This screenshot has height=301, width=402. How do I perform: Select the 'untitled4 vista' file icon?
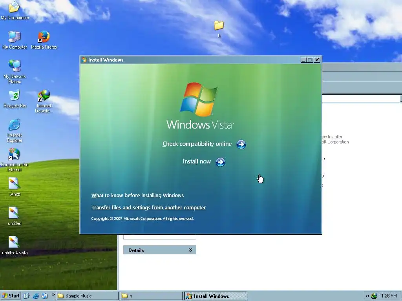coord(15,246)
